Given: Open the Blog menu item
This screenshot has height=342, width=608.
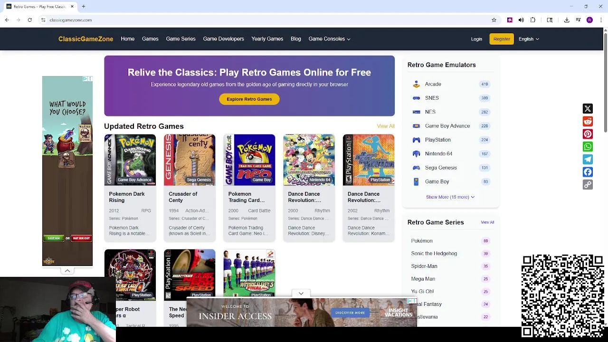Looking at the screenshot, I should click(x=295, y=39).
